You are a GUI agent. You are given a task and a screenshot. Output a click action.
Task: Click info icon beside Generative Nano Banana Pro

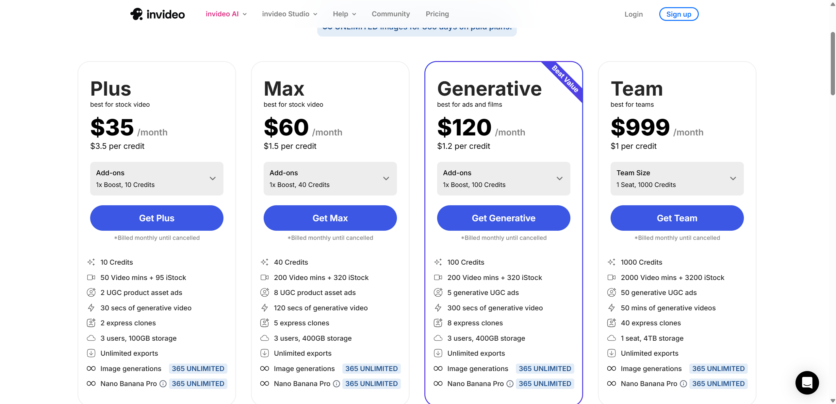coord(510,384)
